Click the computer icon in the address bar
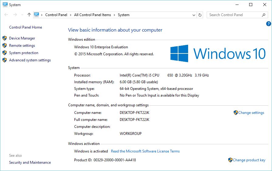This screenshot has width=272, height=171. (x=36, y=15)
